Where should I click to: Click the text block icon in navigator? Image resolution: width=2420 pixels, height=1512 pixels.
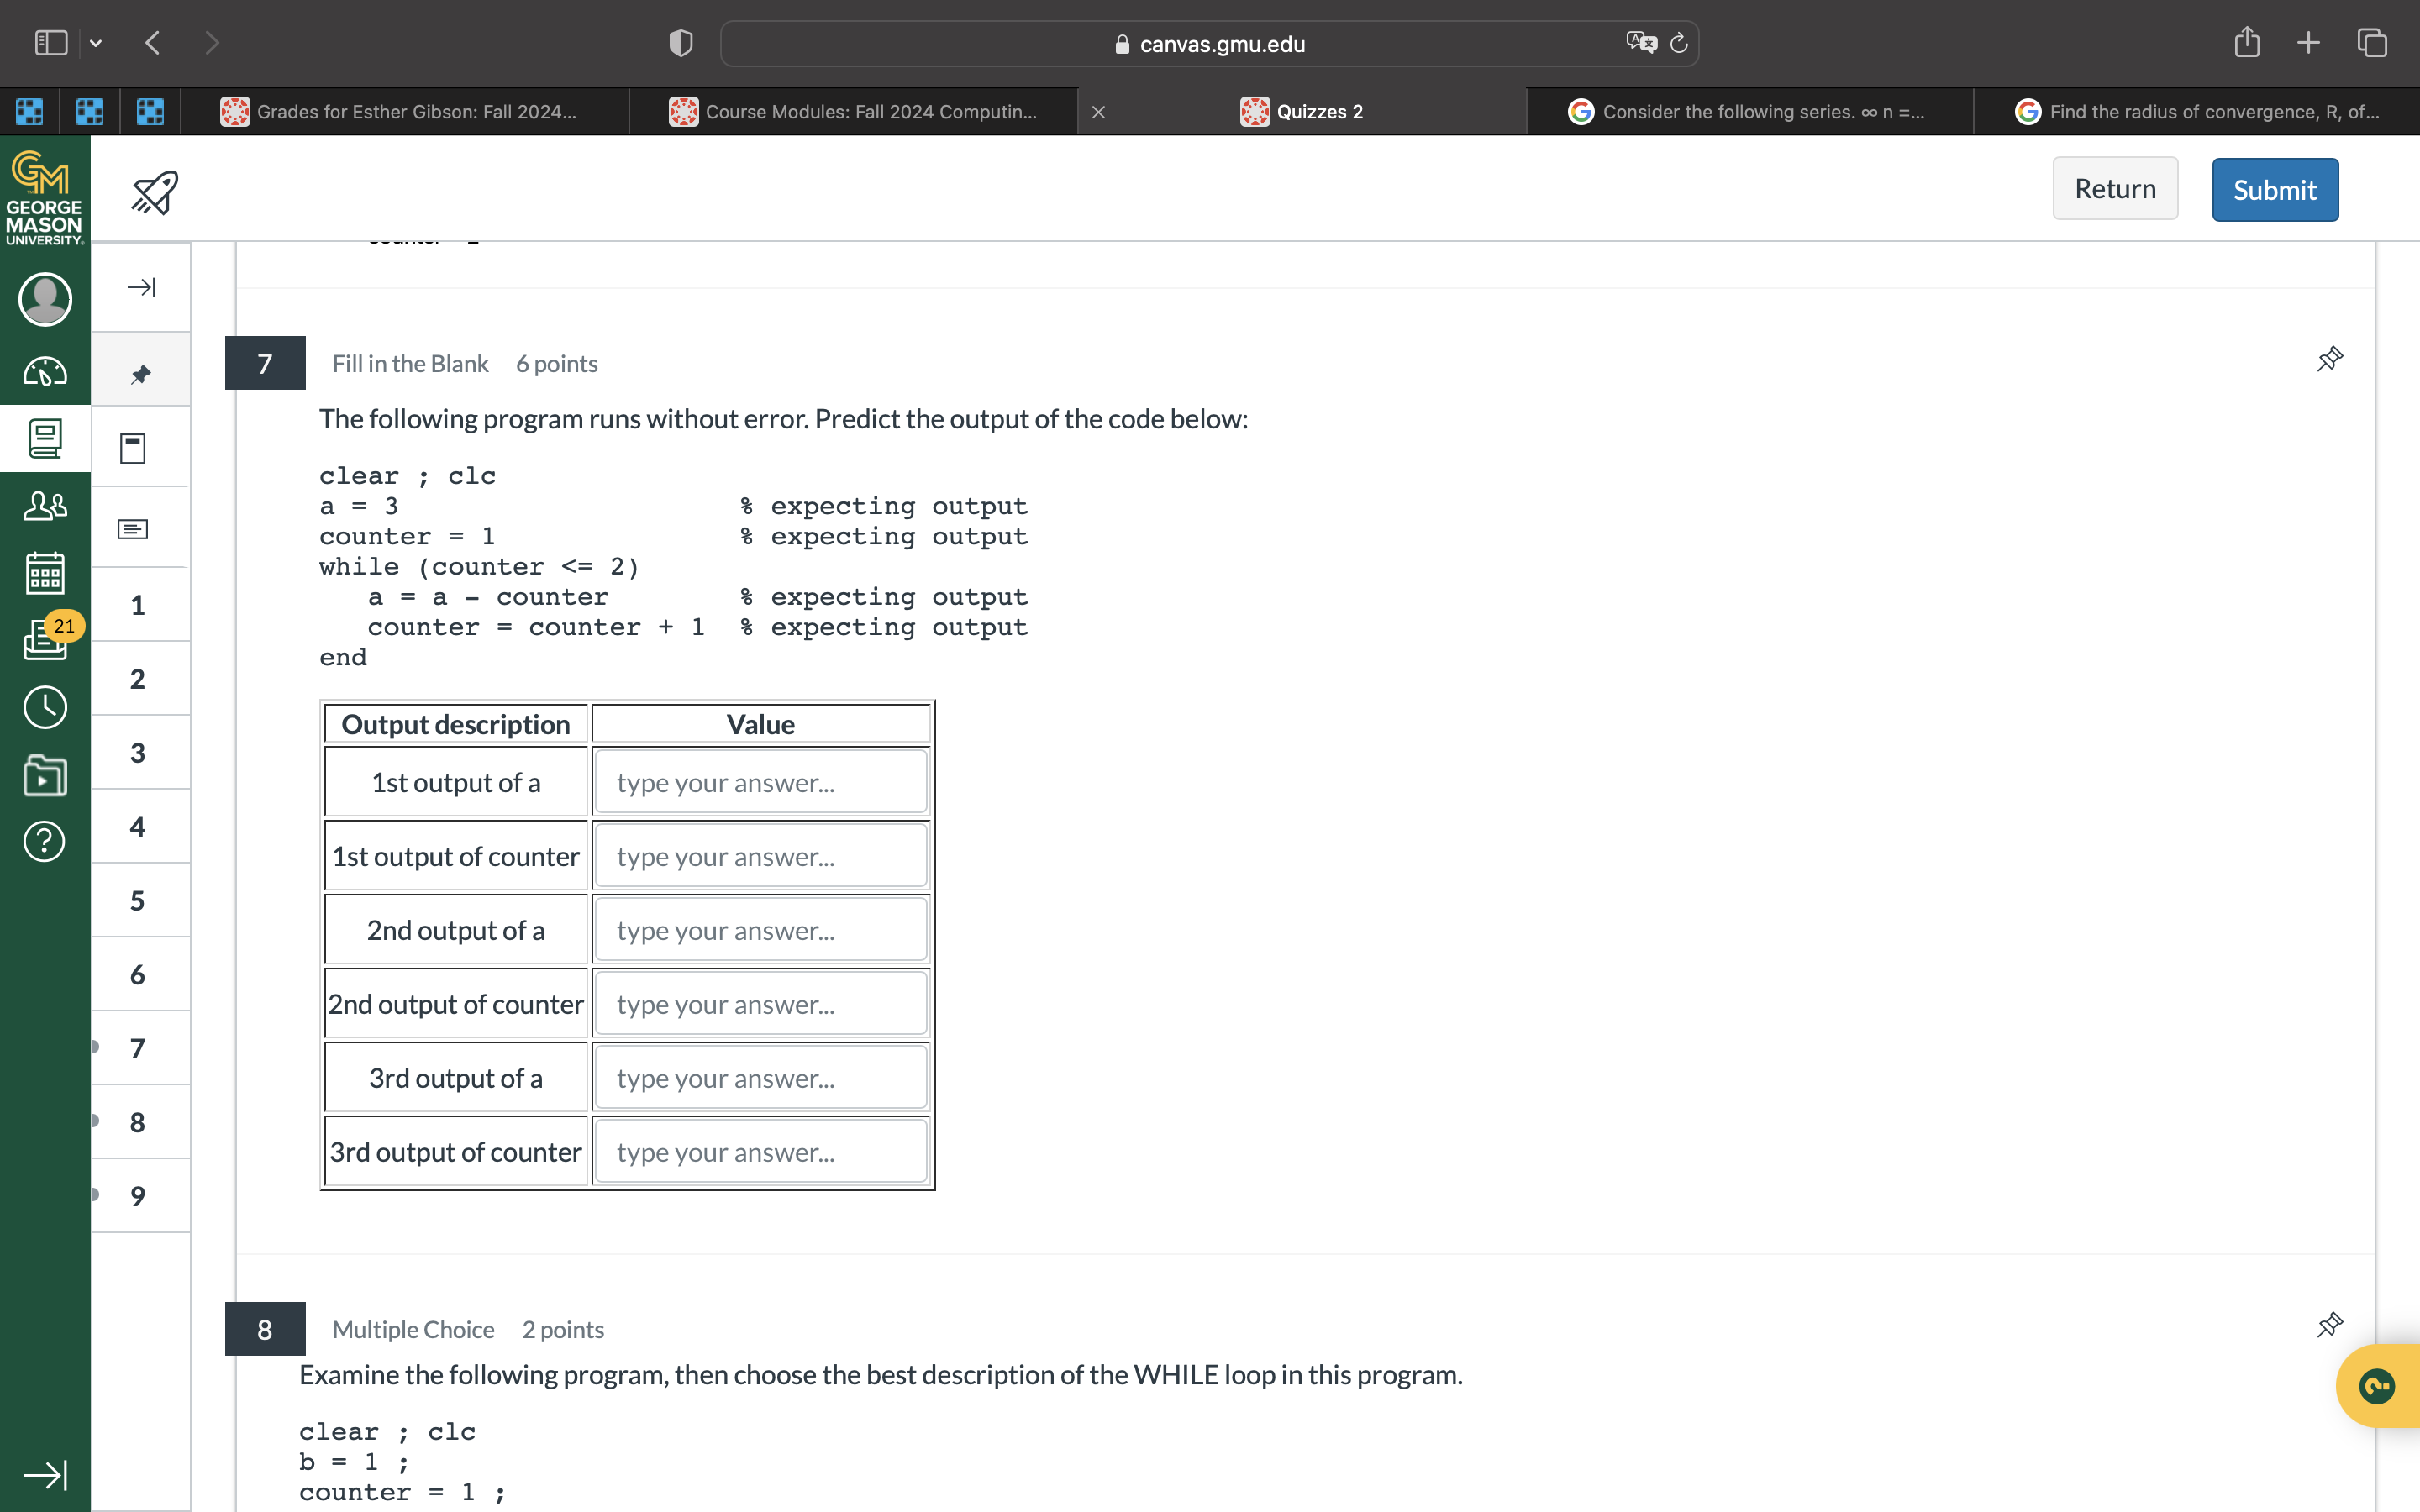(133, 529)
